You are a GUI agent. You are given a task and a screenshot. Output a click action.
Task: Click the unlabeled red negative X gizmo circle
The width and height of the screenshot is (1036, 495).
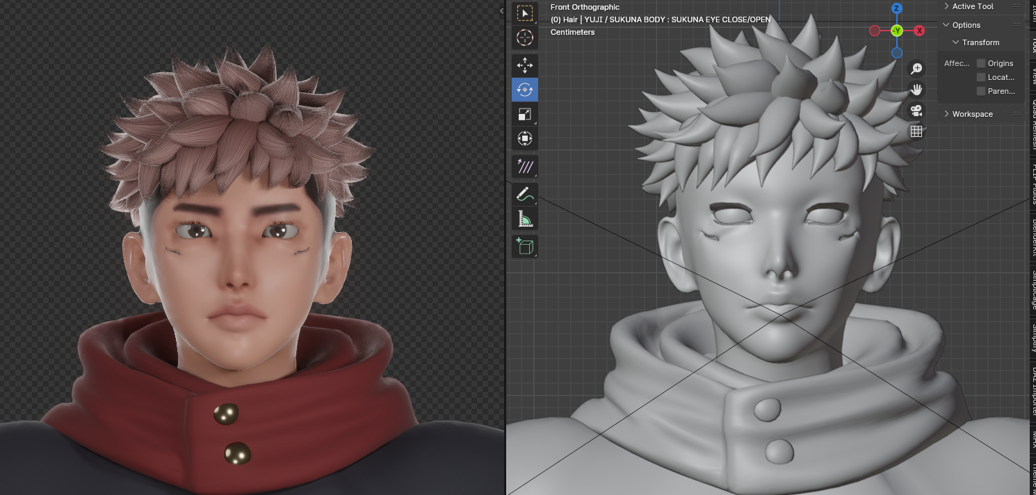click(875, 31)
